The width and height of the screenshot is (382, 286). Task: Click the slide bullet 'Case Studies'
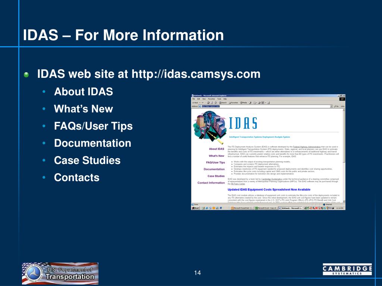[x=87, y=160]
